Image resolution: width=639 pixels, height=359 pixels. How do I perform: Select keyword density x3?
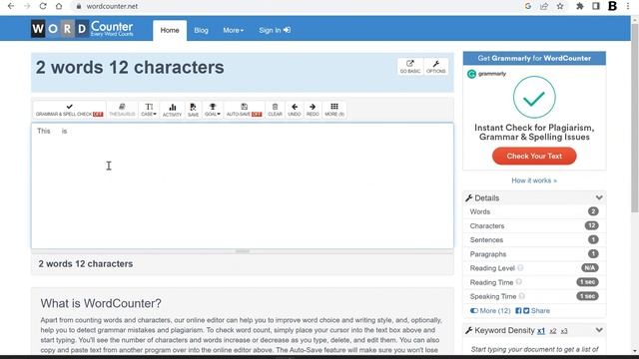click(x=564, y=331)
